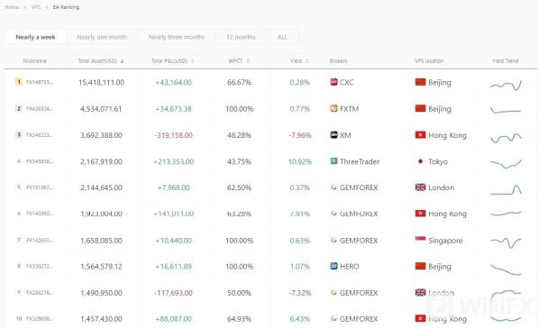The width and height of the screenshot is (539, 329).
Task: Click the CXC broker logo icon
Action: tap(333, 82)
